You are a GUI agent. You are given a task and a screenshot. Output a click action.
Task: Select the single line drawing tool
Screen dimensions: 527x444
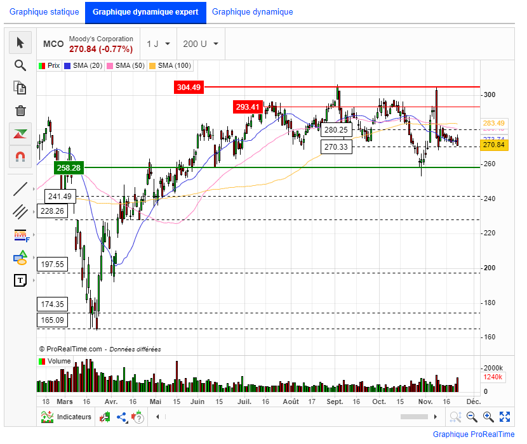[20, 189]
